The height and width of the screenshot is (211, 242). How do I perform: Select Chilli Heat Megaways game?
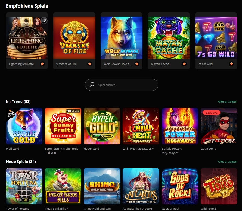click(x=141, y=126)
